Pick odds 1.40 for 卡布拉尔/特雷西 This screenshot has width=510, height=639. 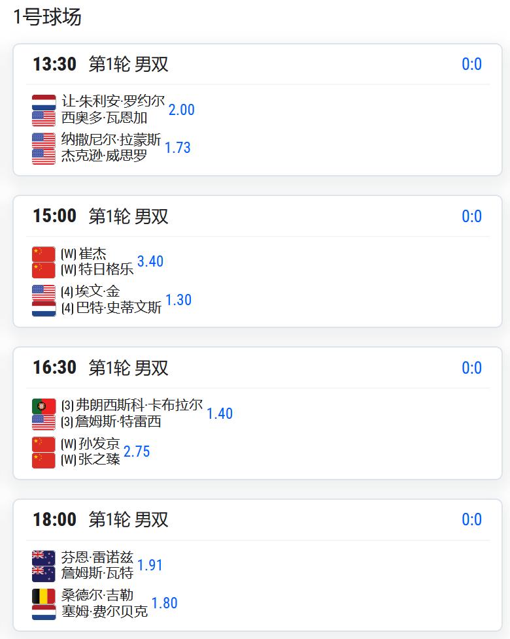pos(220,414)
